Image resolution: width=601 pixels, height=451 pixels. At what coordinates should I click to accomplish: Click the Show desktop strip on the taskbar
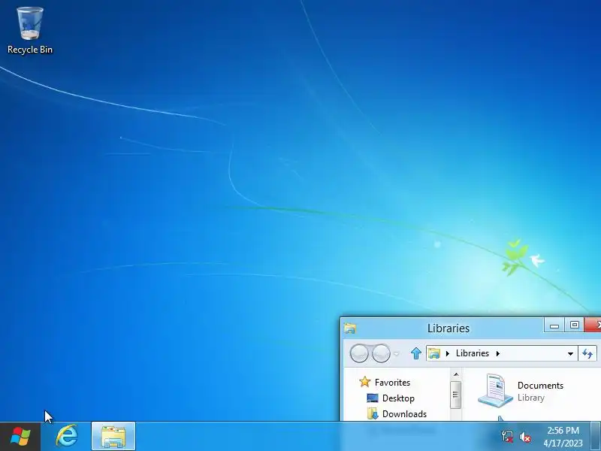pos(596,437)
